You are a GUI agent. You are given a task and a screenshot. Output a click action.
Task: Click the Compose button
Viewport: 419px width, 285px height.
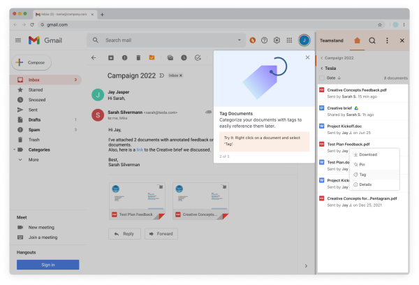pos(31,63)
